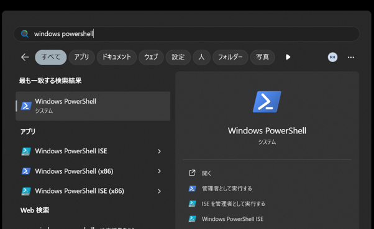This screenshot has width=374, height=229.
Task: Click the open external icon beside 開く
Action: pos(192,173)
